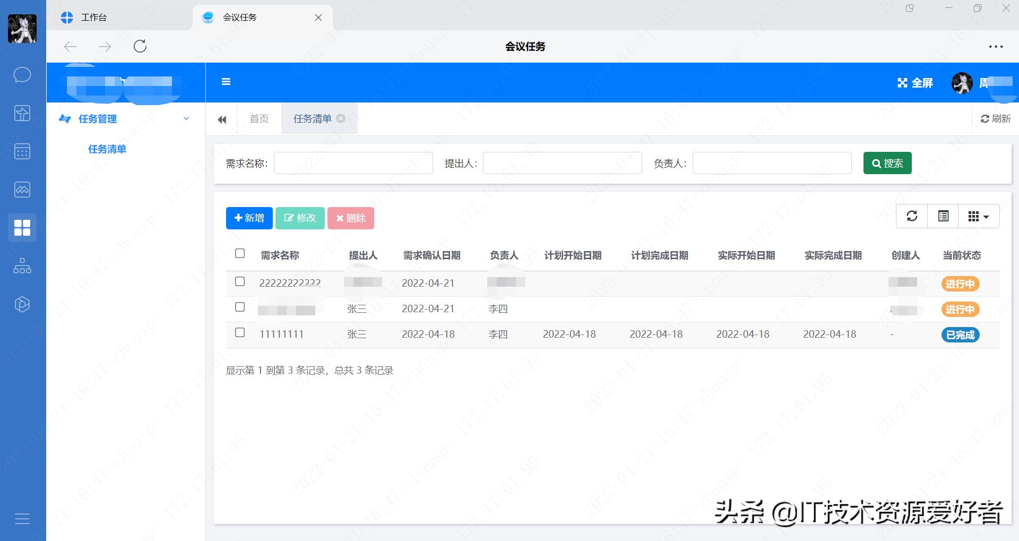Click the 需求名称 input field
The width and height of the screenshot is (1019, 541).
click(353, 163)
